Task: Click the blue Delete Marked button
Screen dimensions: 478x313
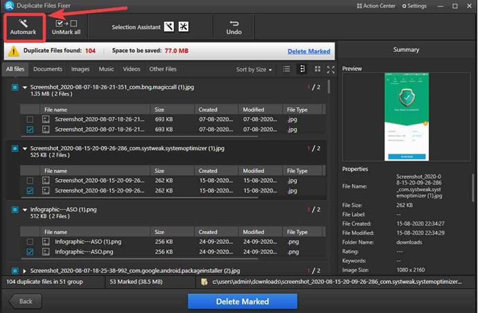Action: (x=242, y=301)
